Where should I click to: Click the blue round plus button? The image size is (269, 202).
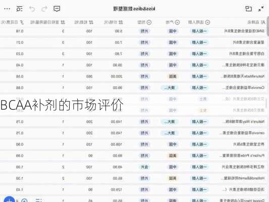tap(9, 199)
